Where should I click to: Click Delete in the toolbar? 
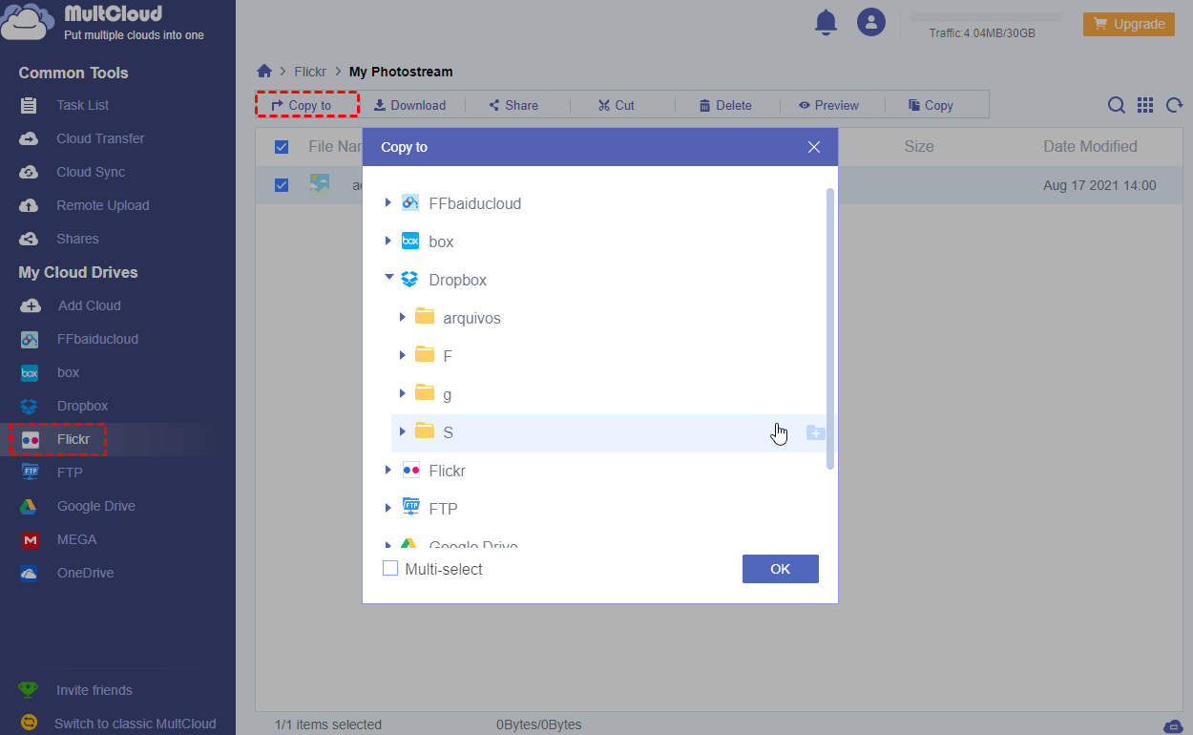[725, 105]
